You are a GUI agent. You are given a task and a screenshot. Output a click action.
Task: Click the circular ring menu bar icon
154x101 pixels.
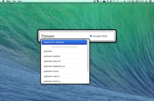click(x=94, y=1)
